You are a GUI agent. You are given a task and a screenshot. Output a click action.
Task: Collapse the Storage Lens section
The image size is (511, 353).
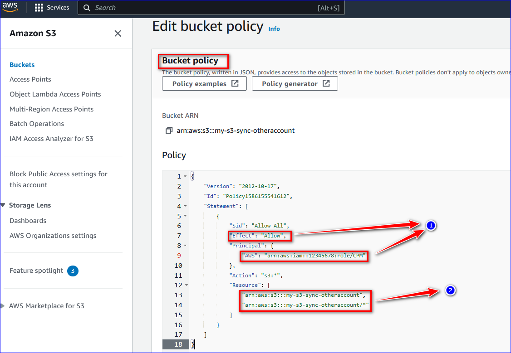click(3, 205)
